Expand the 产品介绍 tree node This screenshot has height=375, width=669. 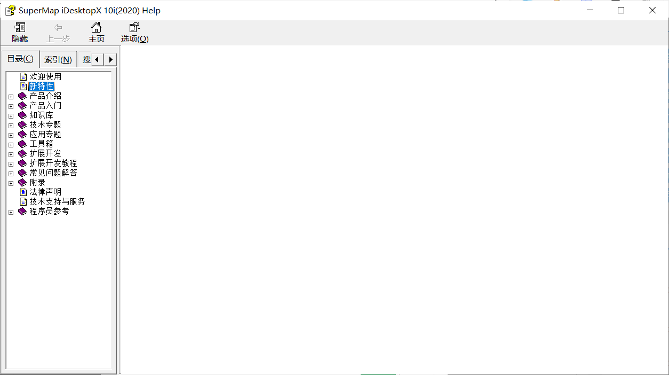coord(11,97)
